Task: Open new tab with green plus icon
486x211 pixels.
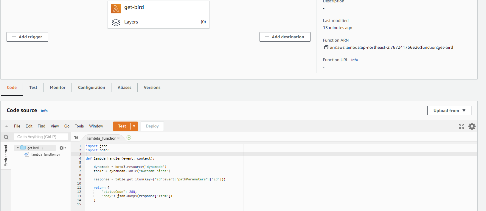Action: (129, 137)
